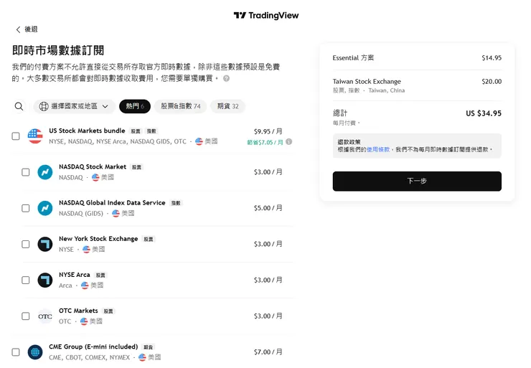Check the OTC Markets checkbox
The height and width of the screenshot is (368, 531).
tap(25, 316)
